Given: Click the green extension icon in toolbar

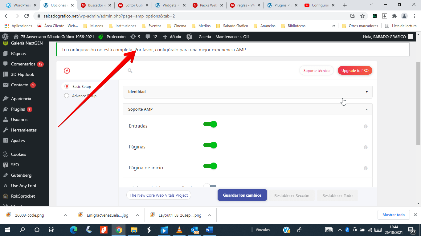Looking at the screenshot, I should pyautogui.click(x=375, y=16).
